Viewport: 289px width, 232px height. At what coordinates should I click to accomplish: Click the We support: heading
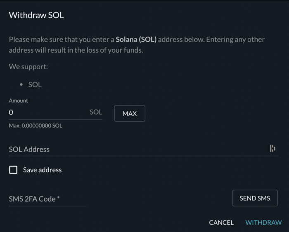tap(28, 66)
